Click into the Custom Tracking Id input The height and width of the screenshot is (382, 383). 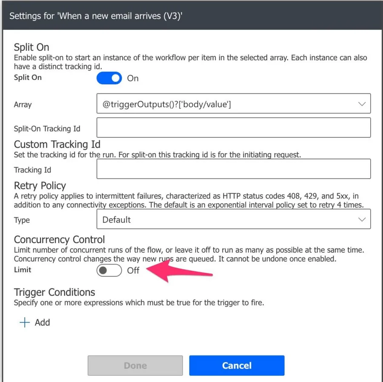point(234,169)
